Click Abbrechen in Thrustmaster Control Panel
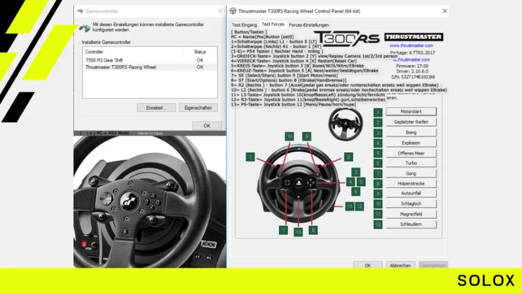Screen dimensions: 522x293 400,265
